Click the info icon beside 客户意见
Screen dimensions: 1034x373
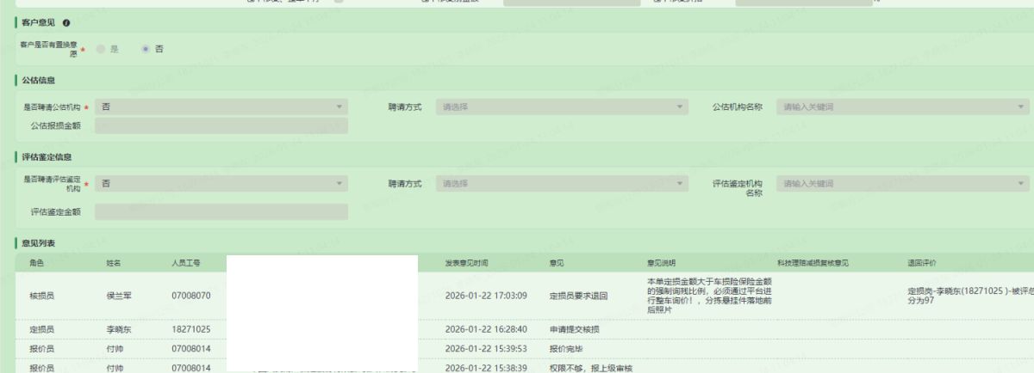[x=66, y=22]
